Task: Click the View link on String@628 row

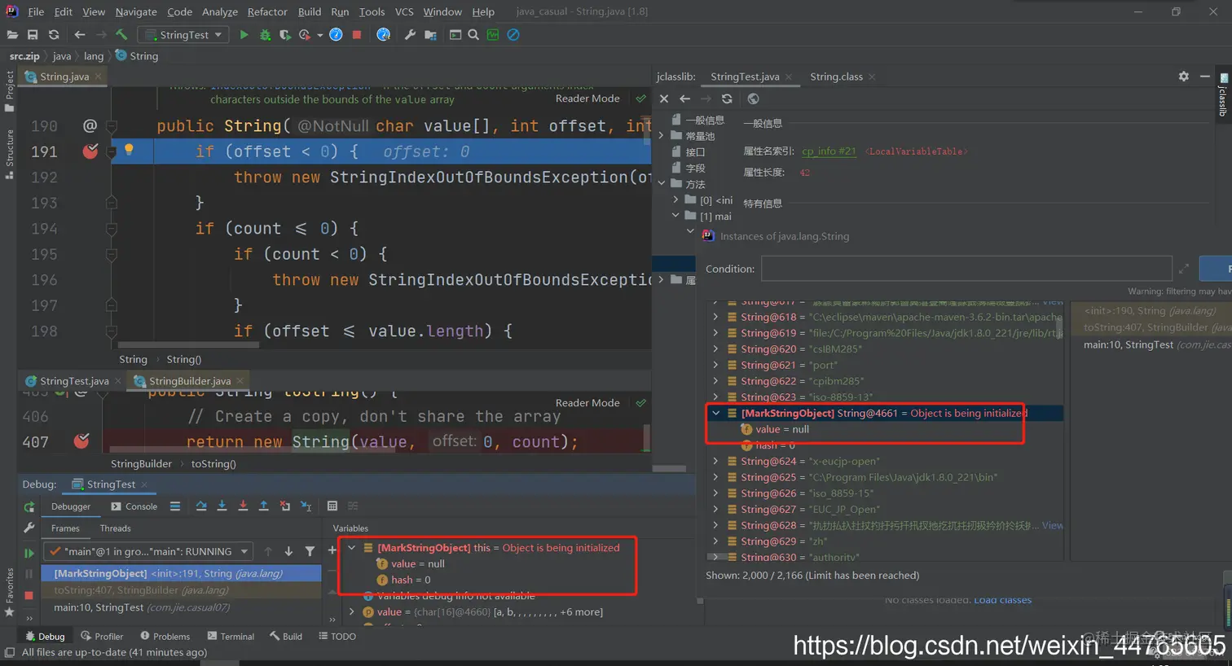Action: 1053,526
